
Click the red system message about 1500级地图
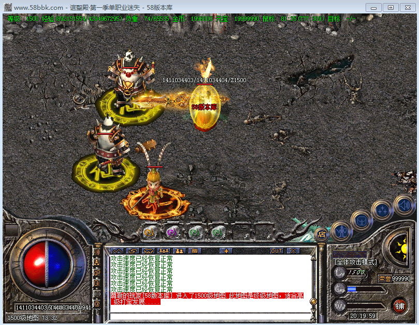207,299
